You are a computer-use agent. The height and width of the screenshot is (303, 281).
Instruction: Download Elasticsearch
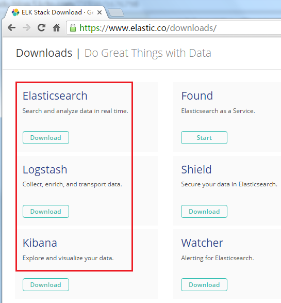46,138
